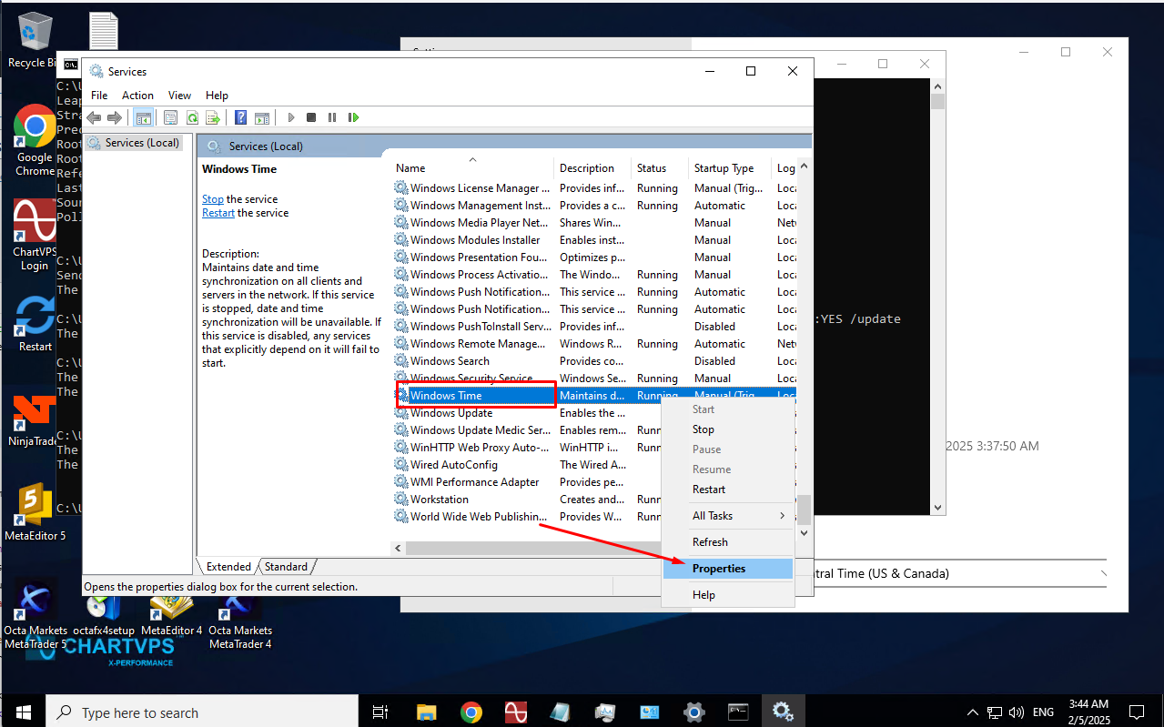1164x727 pixels.
Task: Select the Windows Search service row
Action: pos(594,361)
